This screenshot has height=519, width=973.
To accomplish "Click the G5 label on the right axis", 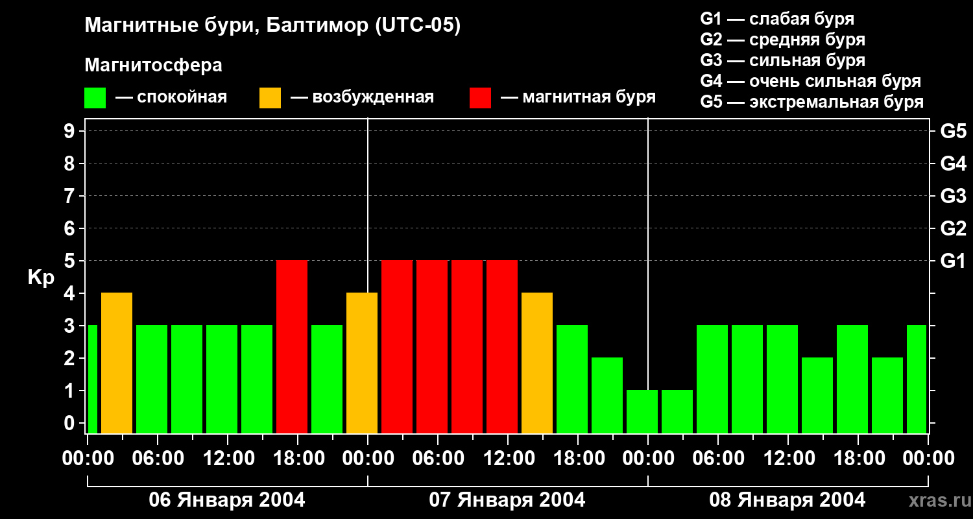I will [x=953, y=131].
